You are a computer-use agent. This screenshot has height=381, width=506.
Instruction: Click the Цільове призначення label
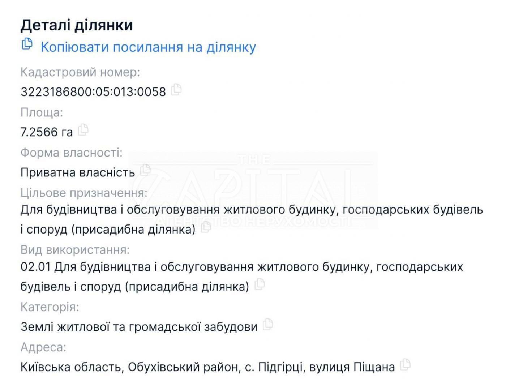tap(84, 193)
